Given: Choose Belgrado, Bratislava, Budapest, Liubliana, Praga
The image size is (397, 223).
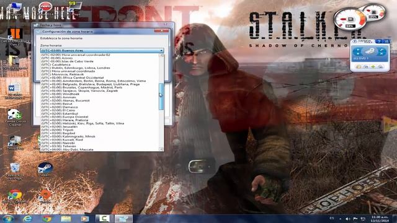Looking at the screenshot, I should pyautogui.click(x=90, y=84).
